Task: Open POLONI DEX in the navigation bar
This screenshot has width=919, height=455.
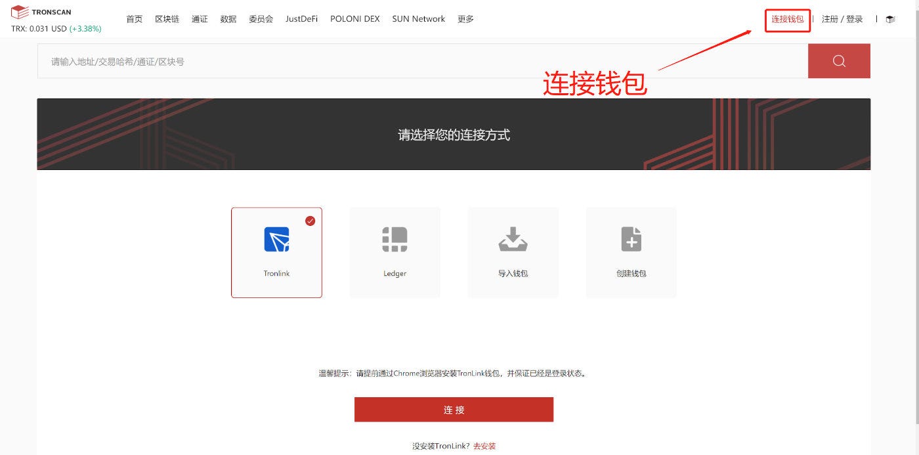Action: [x=355, y=19]
